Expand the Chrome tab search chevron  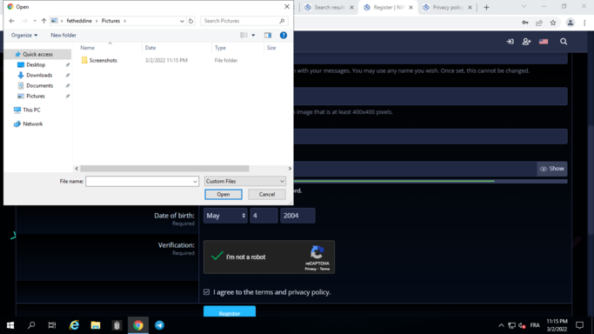click(524, 7)
